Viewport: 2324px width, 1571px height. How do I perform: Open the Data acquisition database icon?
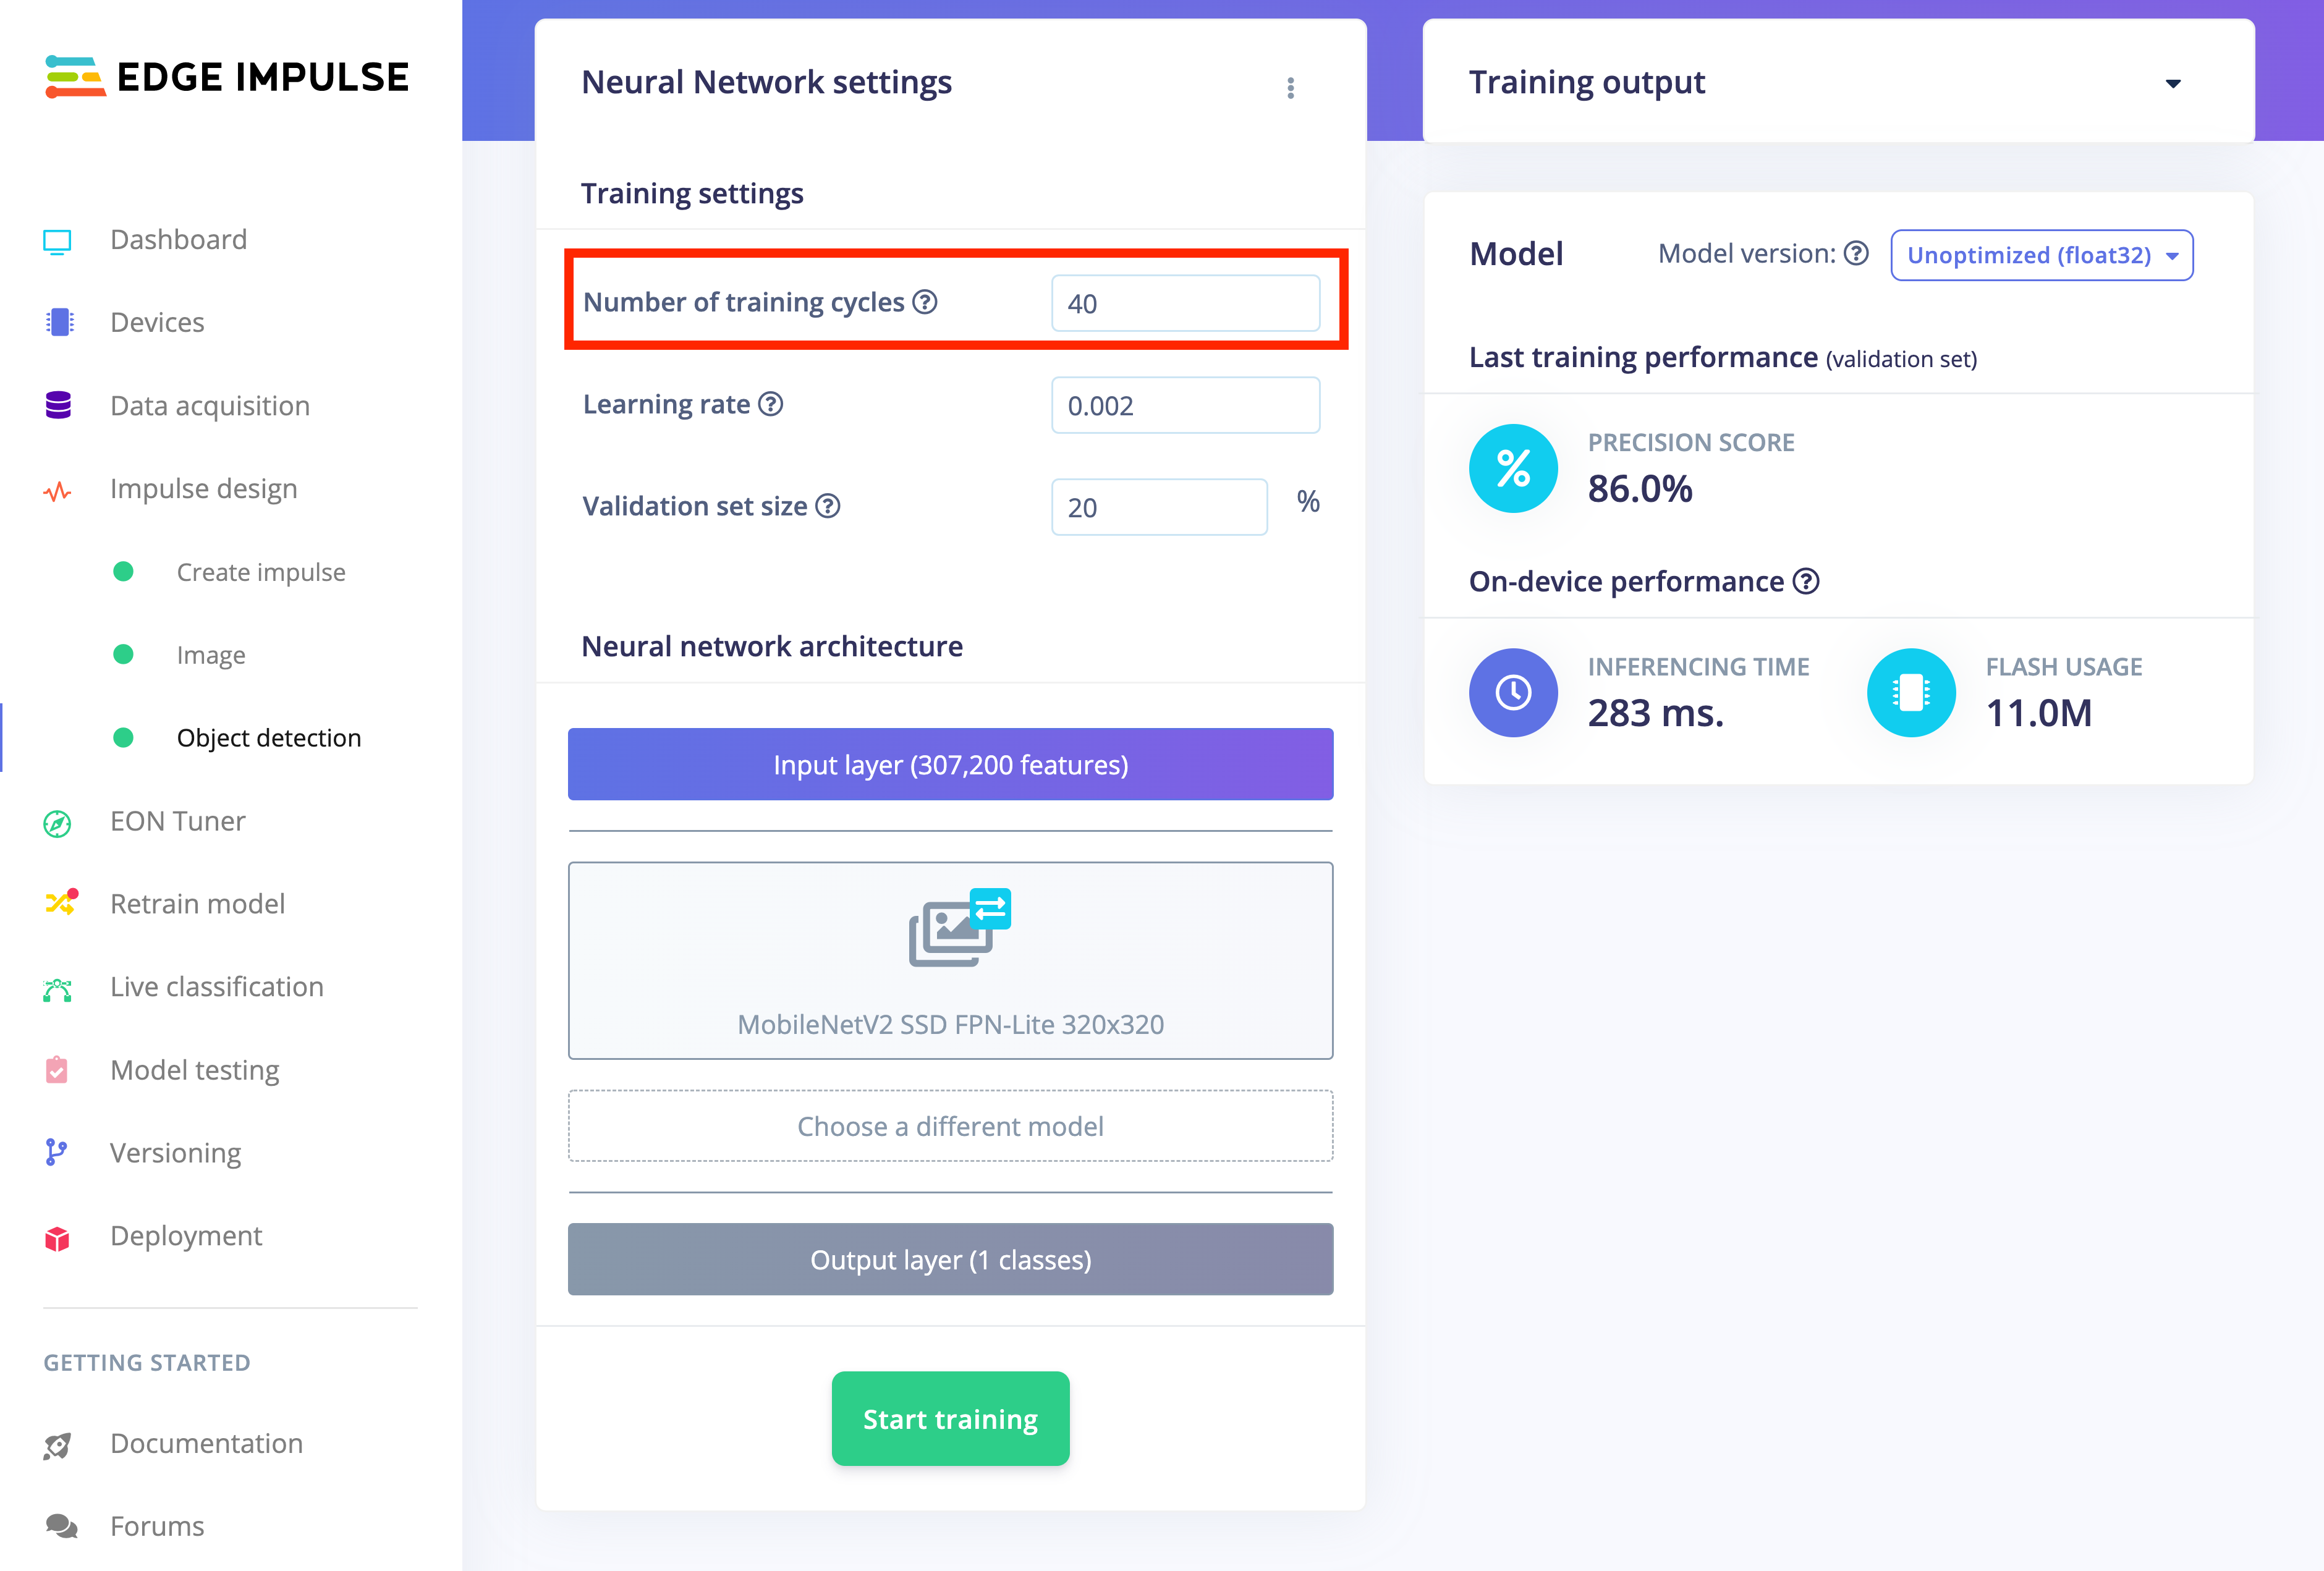pyautogui.click(x=58, y=405)
